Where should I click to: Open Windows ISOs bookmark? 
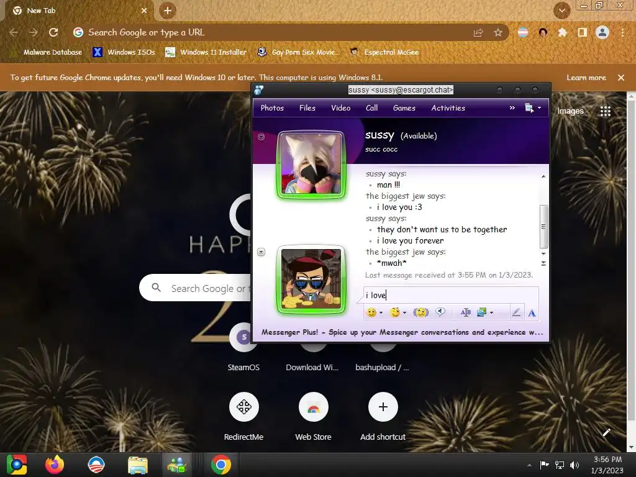coord(124,52)
